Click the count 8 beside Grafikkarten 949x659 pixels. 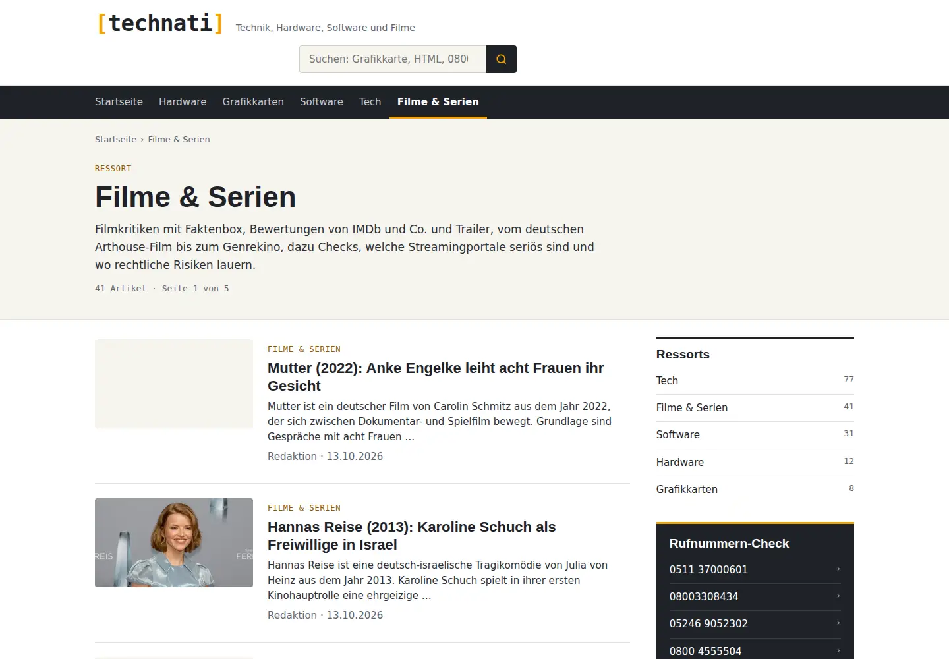[851, 488]
